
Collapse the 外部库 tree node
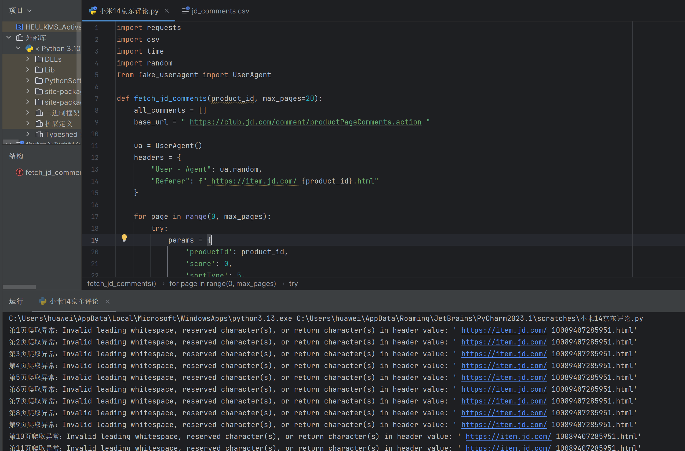(9, 37)
